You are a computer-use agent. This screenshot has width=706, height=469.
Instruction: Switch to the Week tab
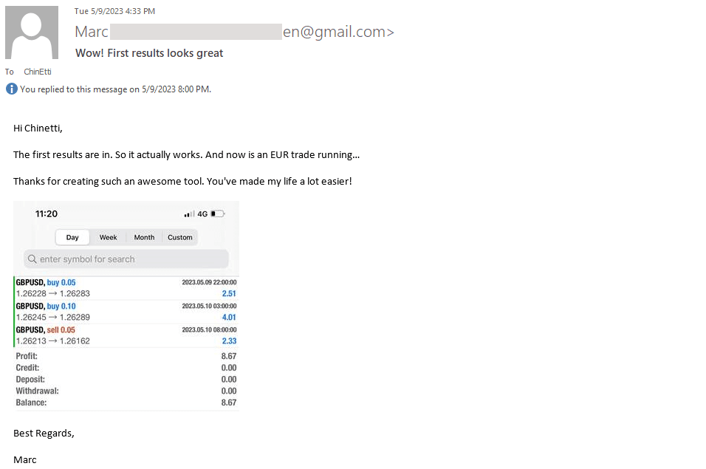(x=109, y=237)
